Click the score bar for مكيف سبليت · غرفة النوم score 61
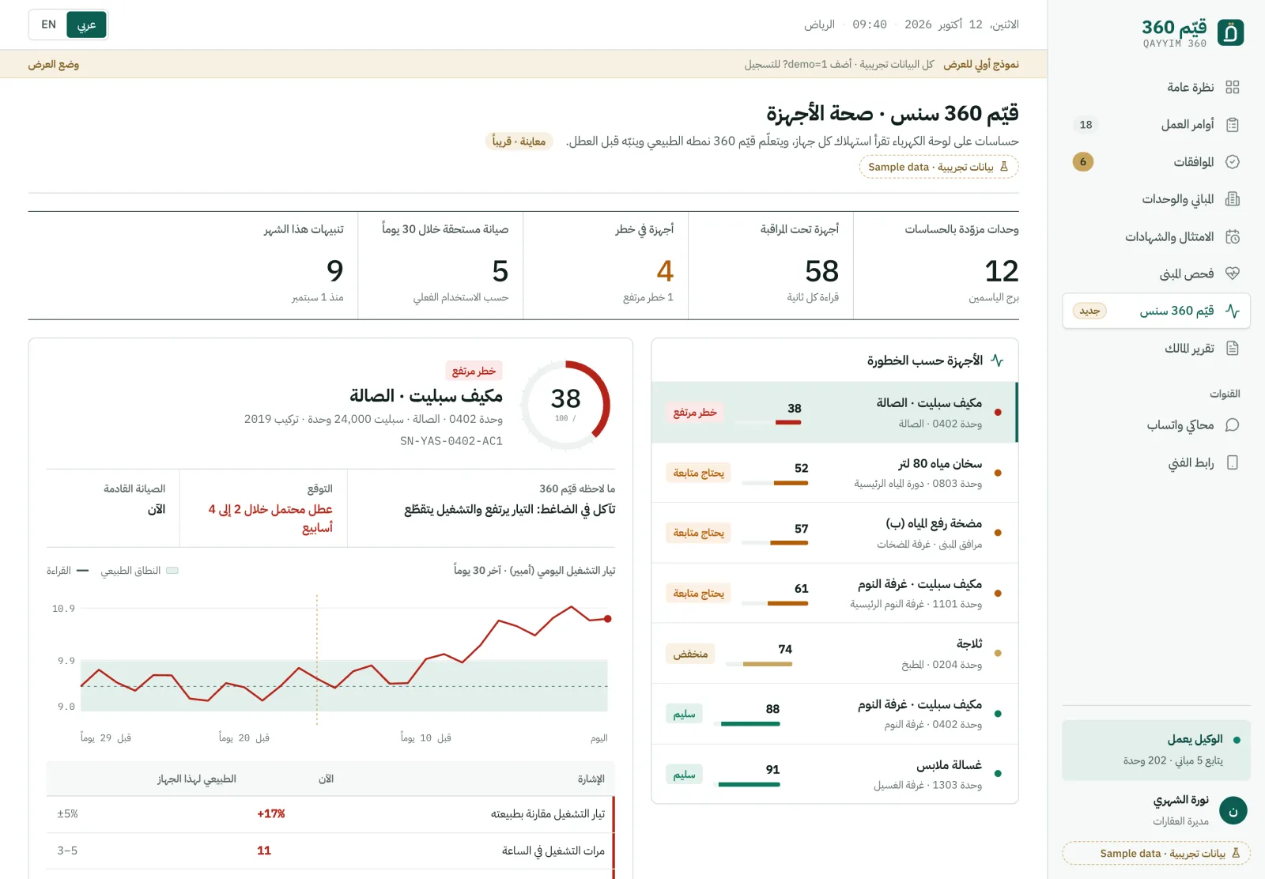This screenshot has width=1265, height=879. click(x=775, y=603)
